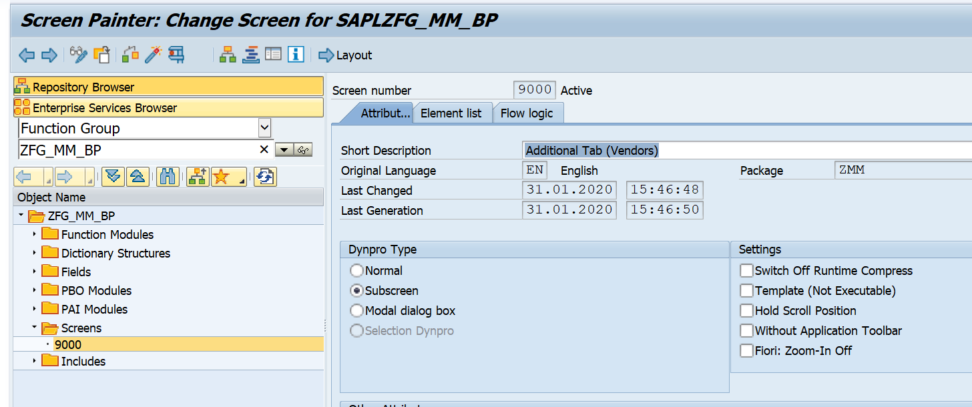972x407 pixels.
Task: Open the find binoculars in the navigation panel
Action: (167, 176)
